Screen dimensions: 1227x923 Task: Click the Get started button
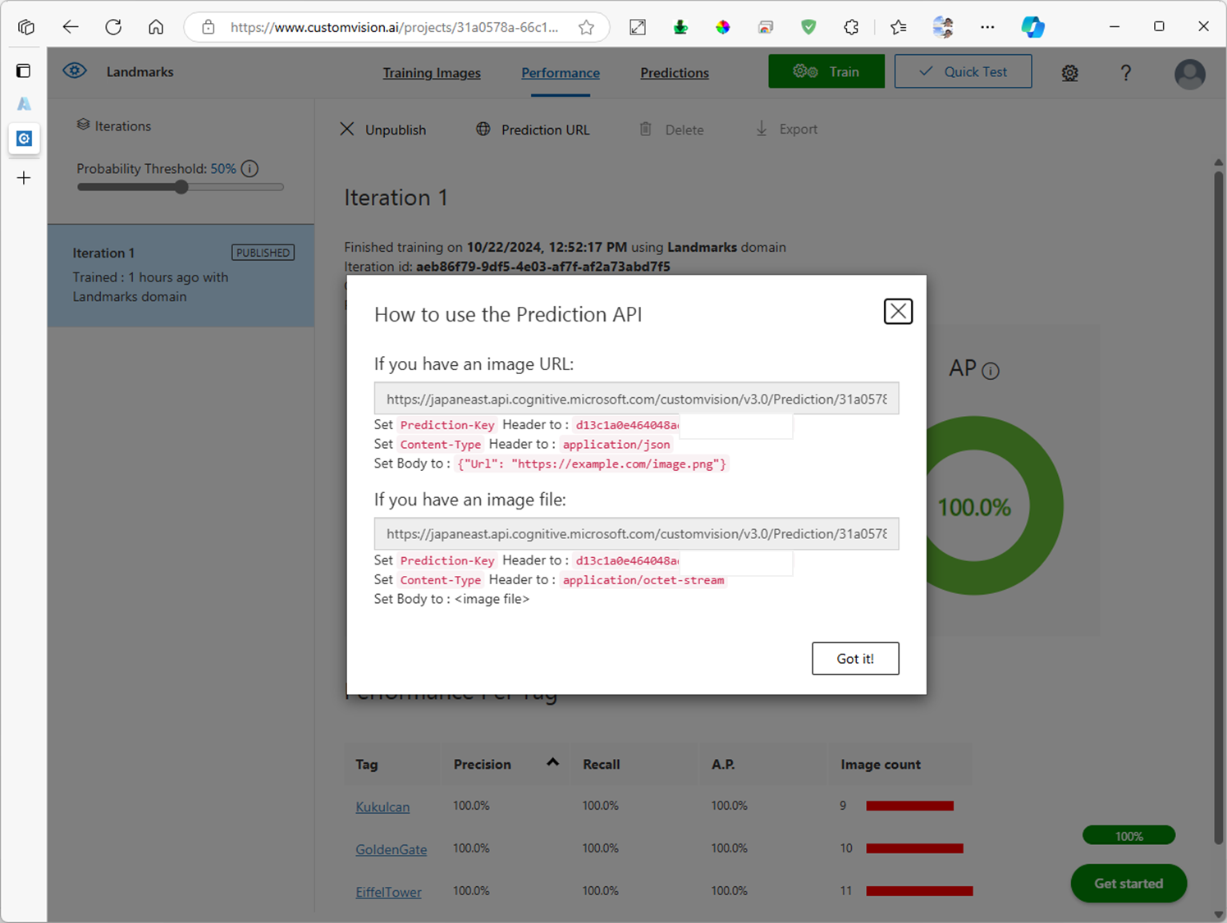(1129, 884)
